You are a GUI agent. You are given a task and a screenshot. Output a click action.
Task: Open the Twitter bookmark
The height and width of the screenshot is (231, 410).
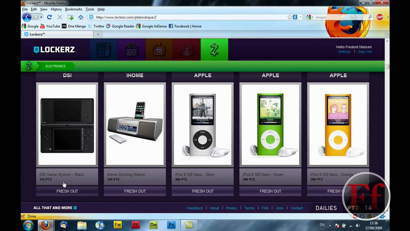coord(96,26)
